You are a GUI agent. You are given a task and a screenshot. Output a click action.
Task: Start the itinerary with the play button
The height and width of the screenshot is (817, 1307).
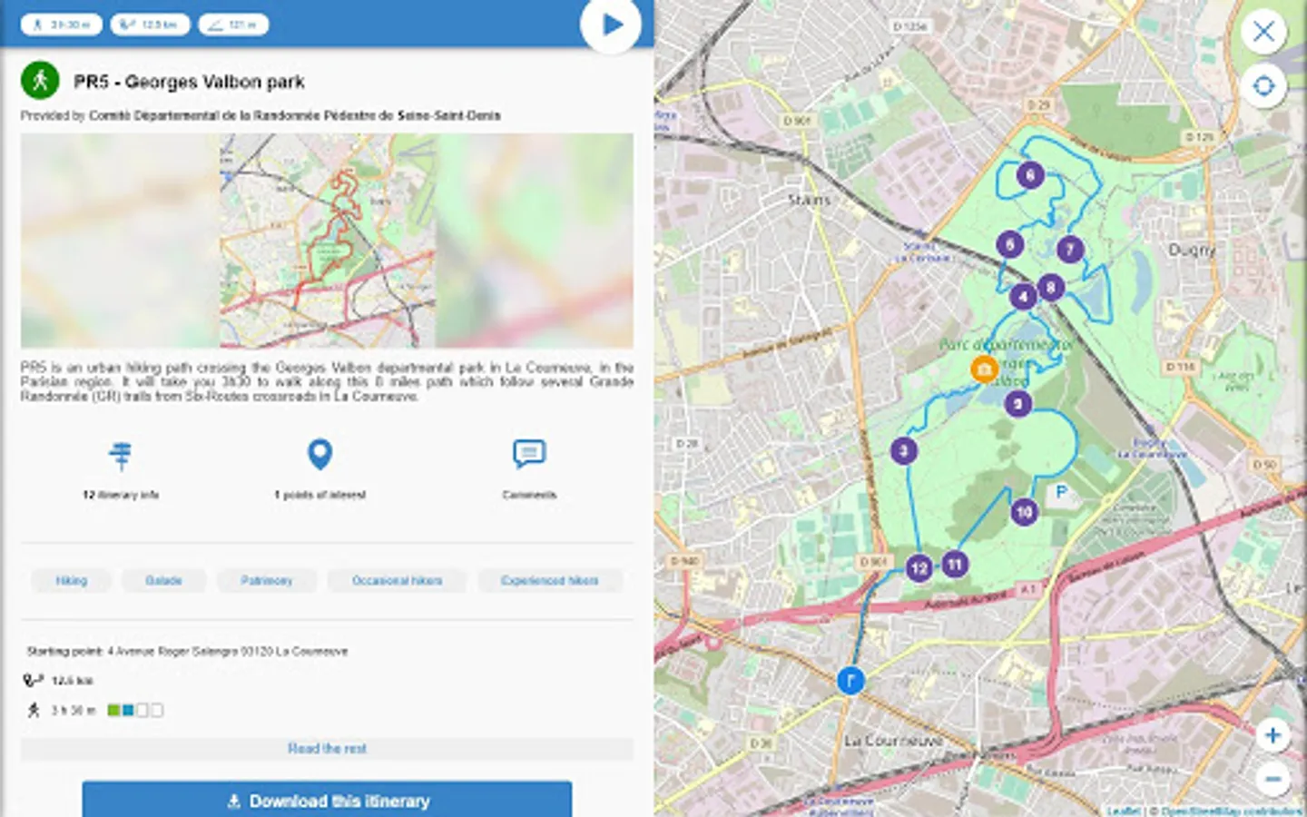[611, 25]
